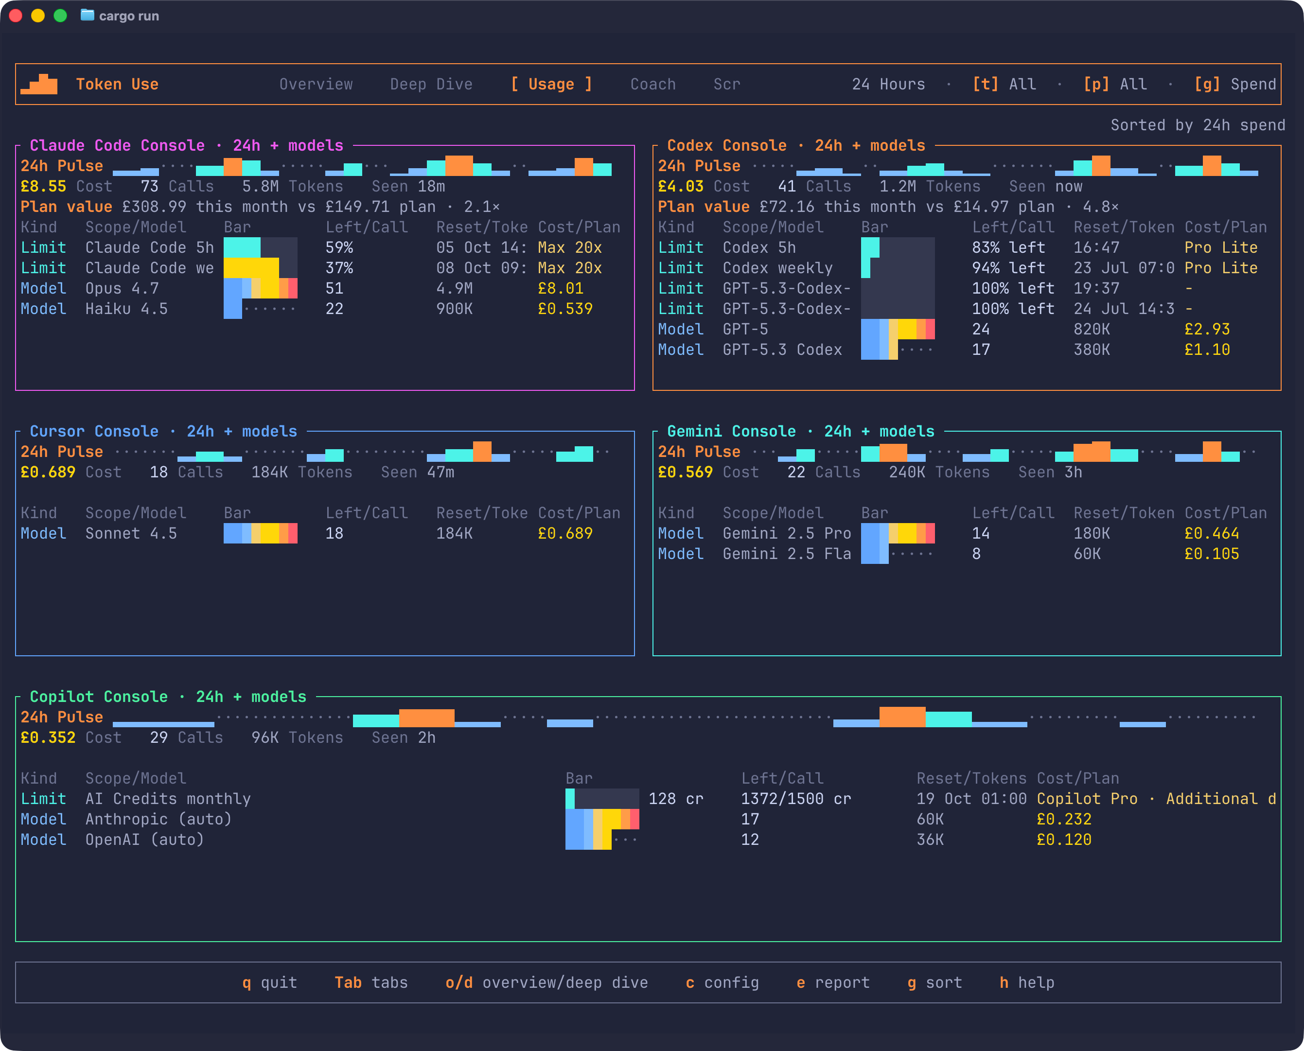Select the Haiku 4.5 model row

[x=324, y=309]
